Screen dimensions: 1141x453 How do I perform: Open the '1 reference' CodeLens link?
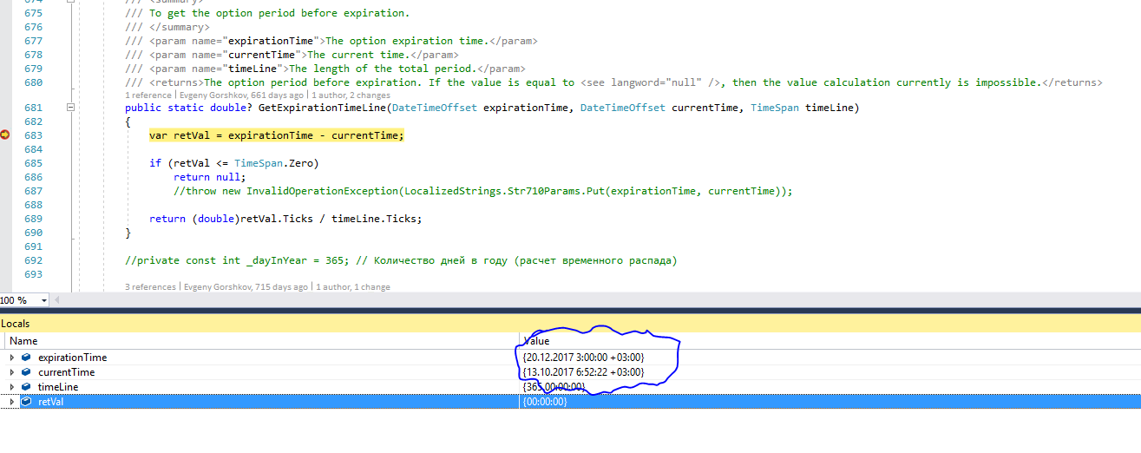[x=149, y=95]
